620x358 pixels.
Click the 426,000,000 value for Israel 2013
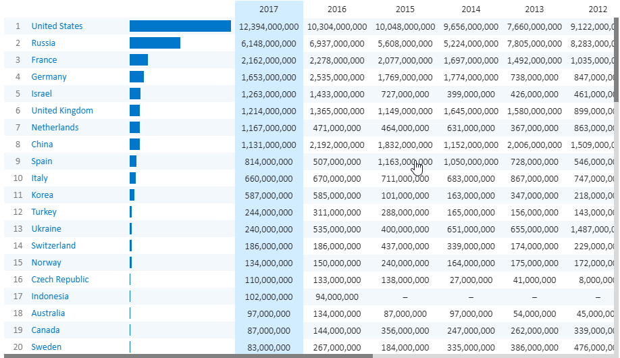534,94
